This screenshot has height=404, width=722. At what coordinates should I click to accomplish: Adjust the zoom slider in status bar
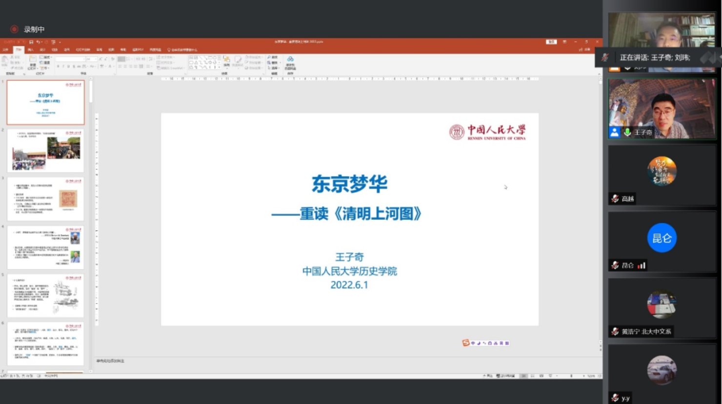click(571, 376)
